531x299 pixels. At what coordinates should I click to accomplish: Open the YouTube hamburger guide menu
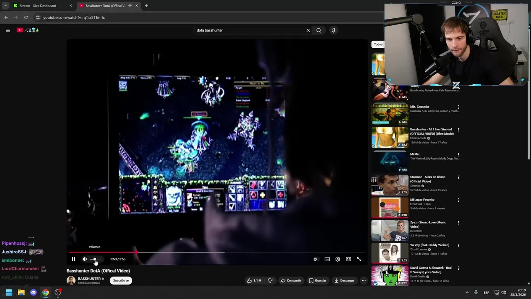coord(7,30)
